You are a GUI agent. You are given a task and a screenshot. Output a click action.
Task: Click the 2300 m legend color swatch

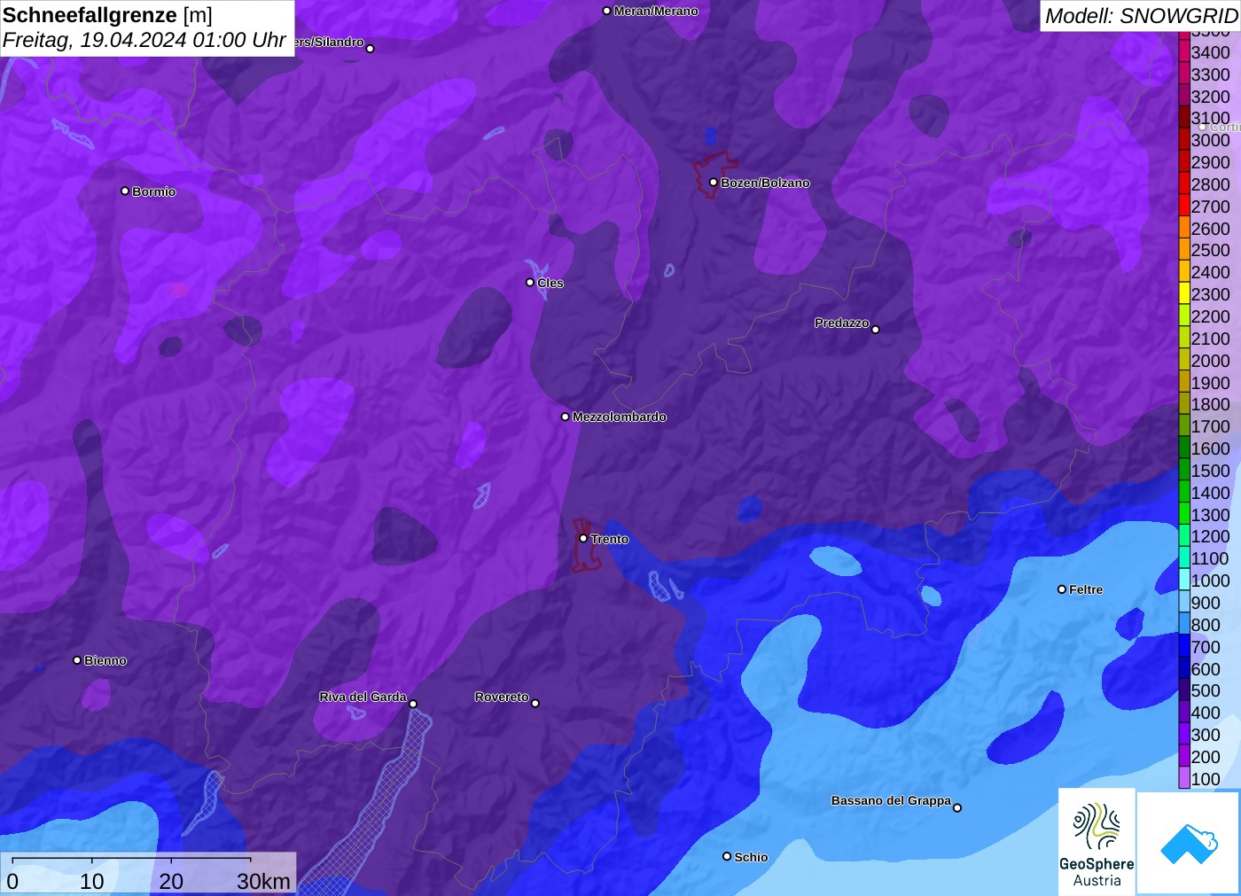click(x=1184, y=294)
